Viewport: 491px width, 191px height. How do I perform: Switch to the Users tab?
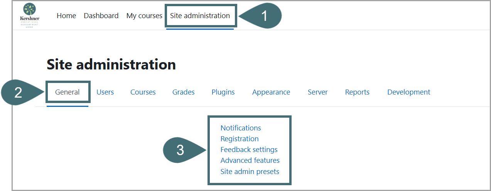[x=105, y=92]
